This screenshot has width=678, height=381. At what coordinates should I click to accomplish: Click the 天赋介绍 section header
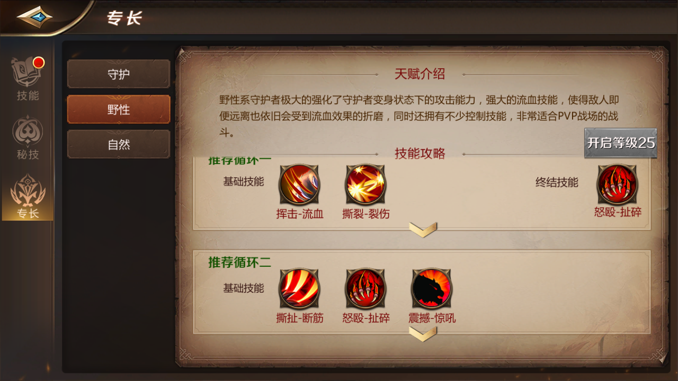(420, 74)
